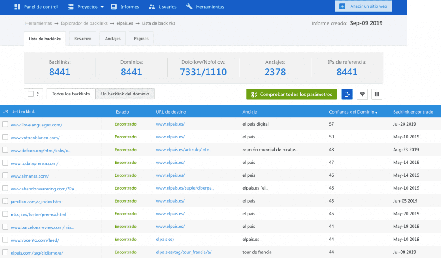Open the columns settings icon
This screenshot has height=258, width=441.
click(377, 94)
